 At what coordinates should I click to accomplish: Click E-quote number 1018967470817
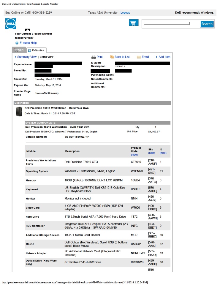pyautogui.click(x=24, y=38)
